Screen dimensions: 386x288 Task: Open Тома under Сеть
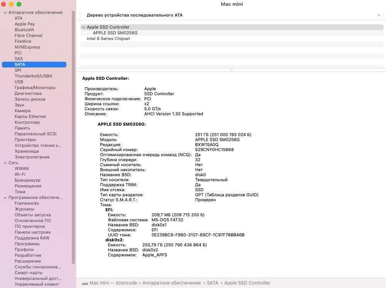(20, 192)
